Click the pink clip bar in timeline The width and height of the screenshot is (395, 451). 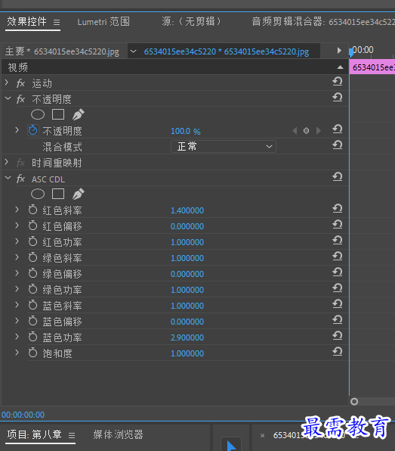tap(372, 67)
